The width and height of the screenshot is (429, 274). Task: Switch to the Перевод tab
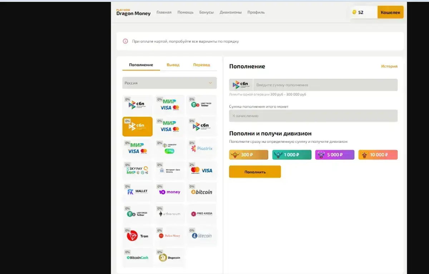tap(202, 65)
